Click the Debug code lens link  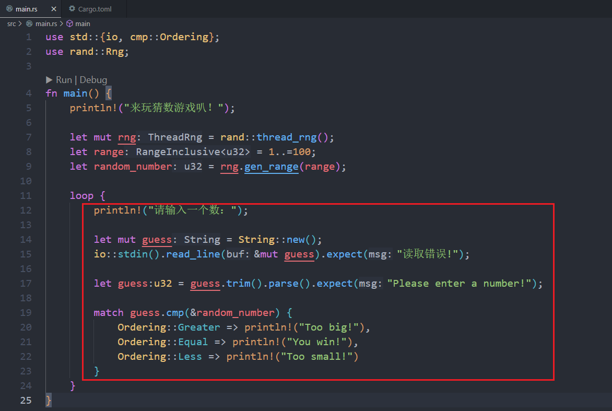click(93, 79)
